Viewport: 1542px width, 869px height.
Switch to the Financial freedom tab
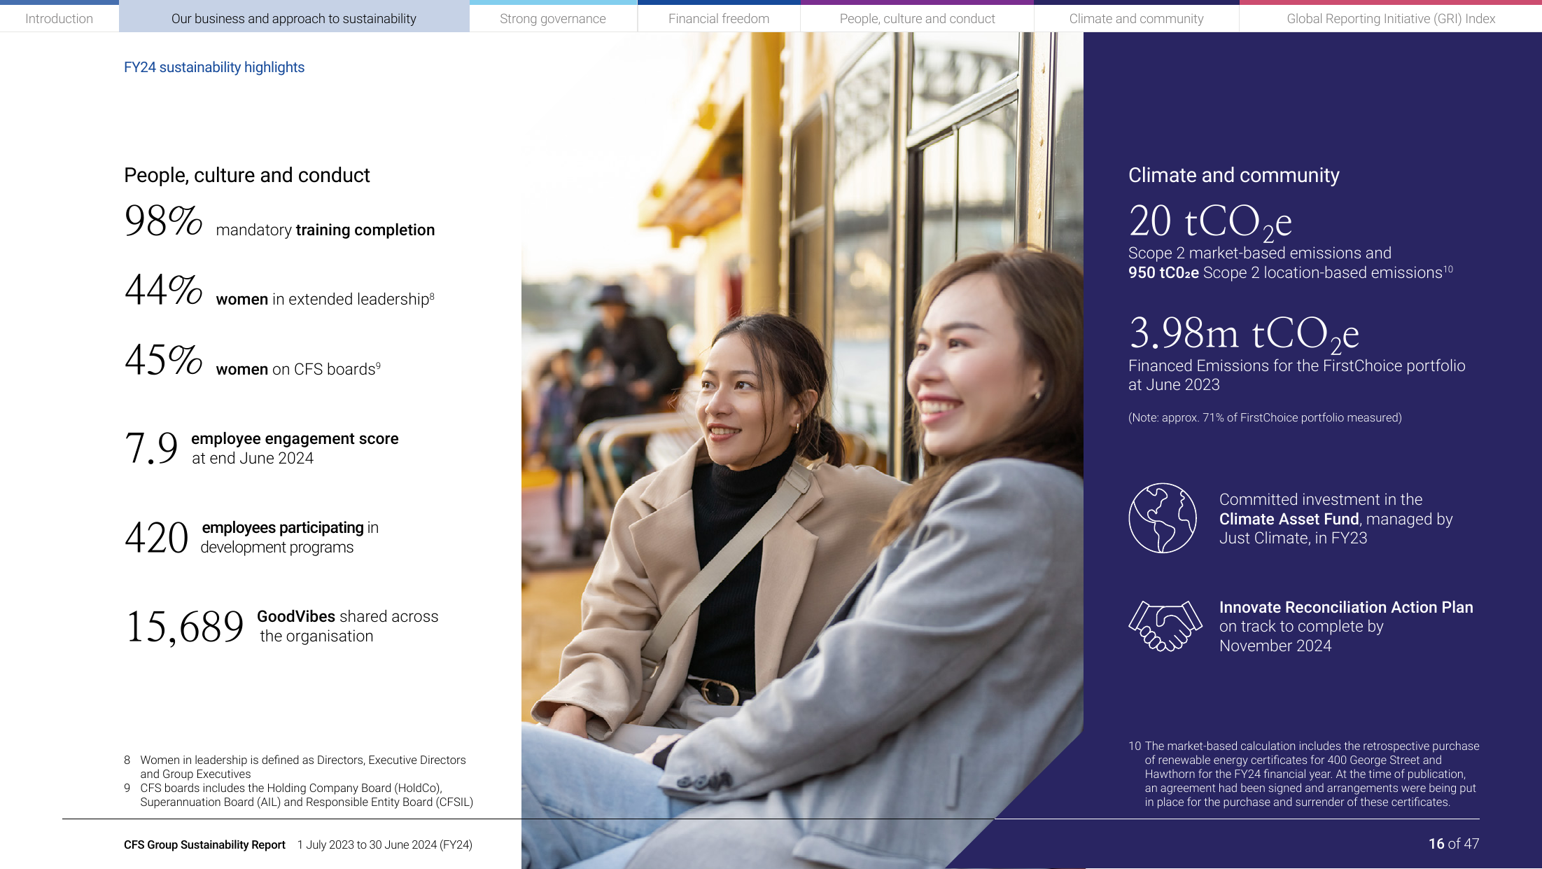[x=719, y=18]
